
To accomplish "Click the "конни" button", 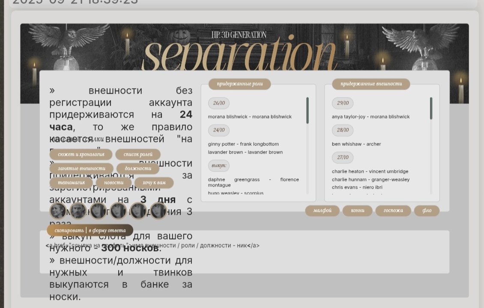I will [357, 210].
